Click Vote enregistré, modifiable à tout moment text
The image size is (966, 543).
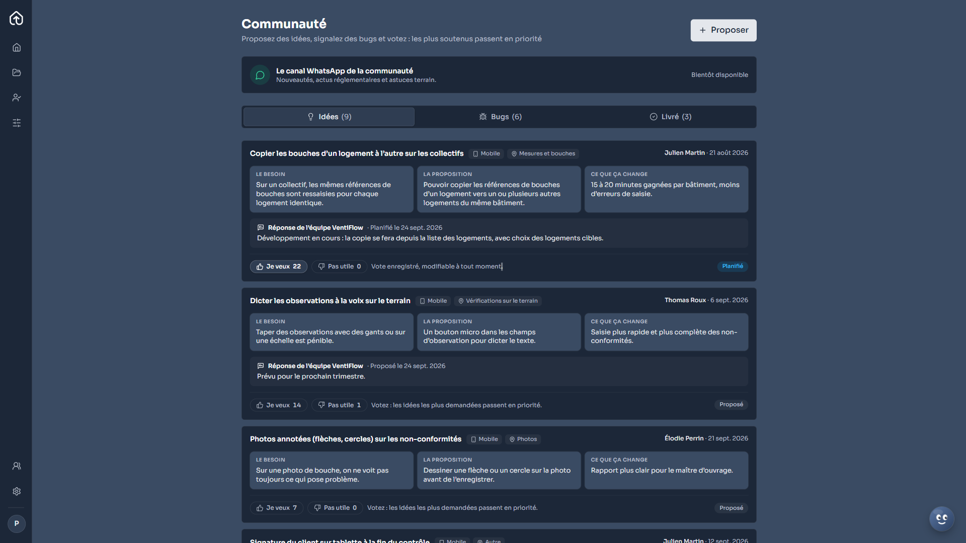pos(436,266)
